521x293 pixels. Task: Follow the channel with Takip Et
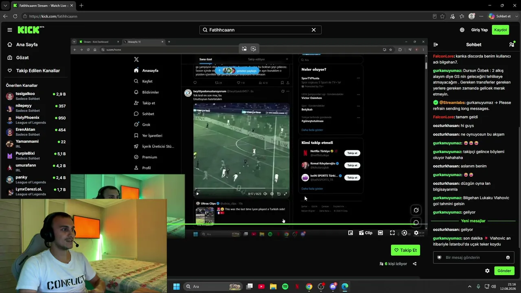[405, 250]
